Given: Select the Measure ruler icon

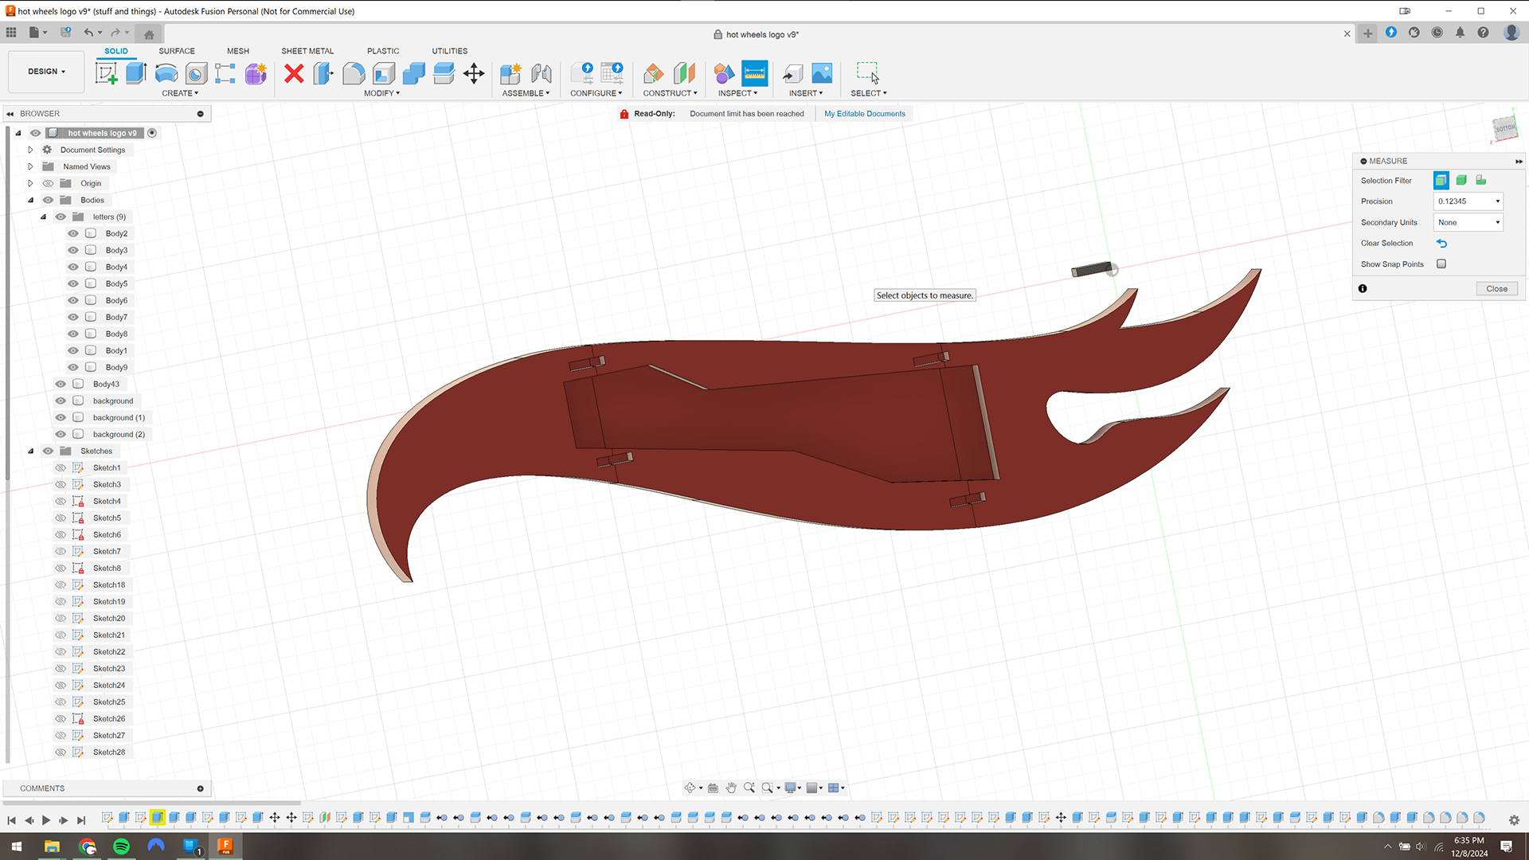Looking at the screenshot, I should (x=754, y=73).
